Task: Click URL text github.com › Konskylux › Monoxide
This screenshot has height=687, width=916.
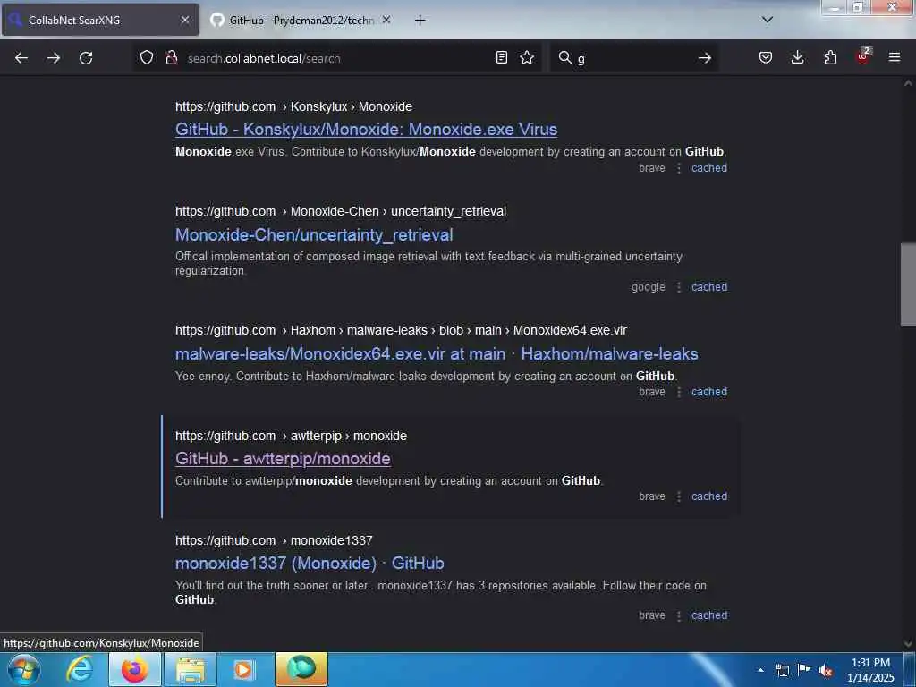Action: (x=293, y=107)
